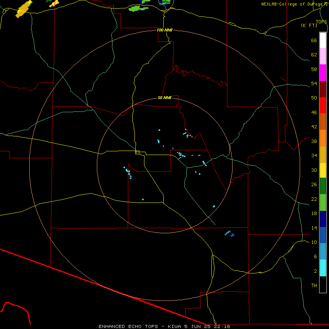Screen dimensions: 329x329
Task: Click the 54 legend value
Action: pos(314,83)
